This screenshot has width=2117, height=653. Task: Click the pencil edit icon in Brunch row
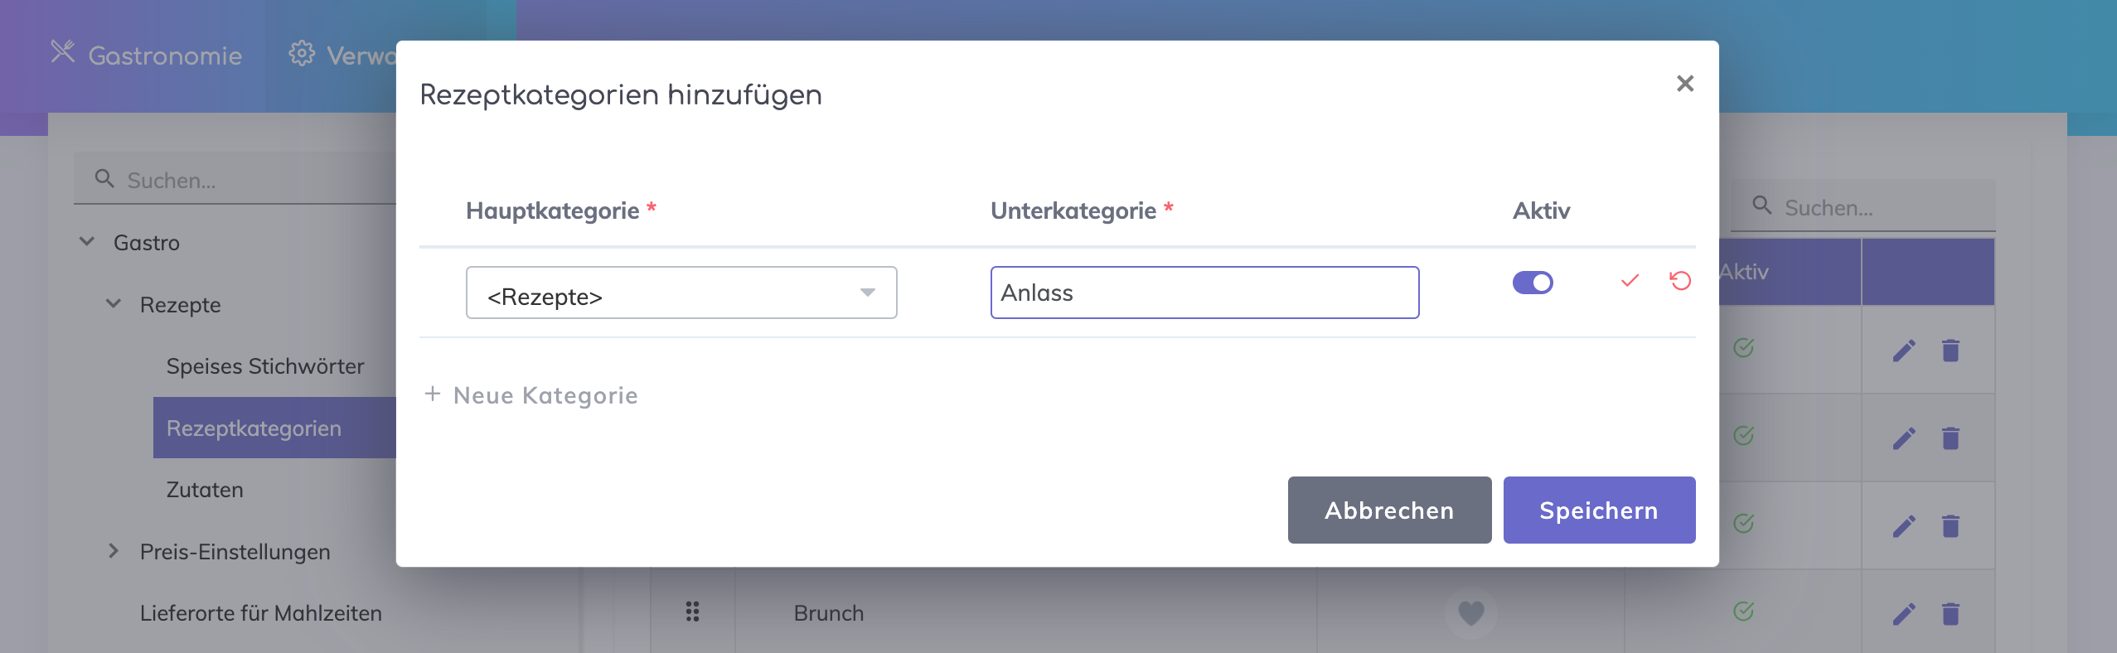pyautogui.click(x=1904, y=614)
